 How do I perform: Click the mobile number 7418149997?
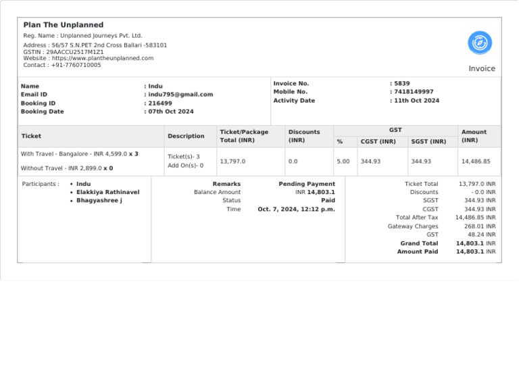coord(414,92)
